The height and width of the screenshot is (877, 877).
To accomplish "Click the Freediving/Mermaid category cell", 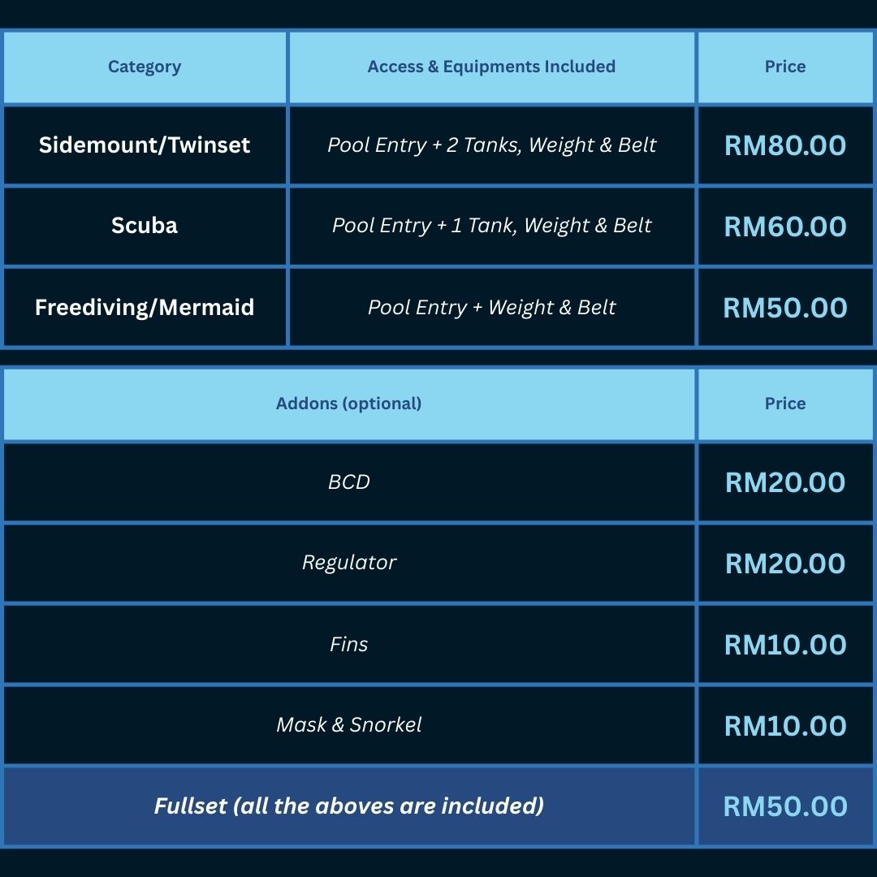I will pyautogui.click(x=145, y=308).
